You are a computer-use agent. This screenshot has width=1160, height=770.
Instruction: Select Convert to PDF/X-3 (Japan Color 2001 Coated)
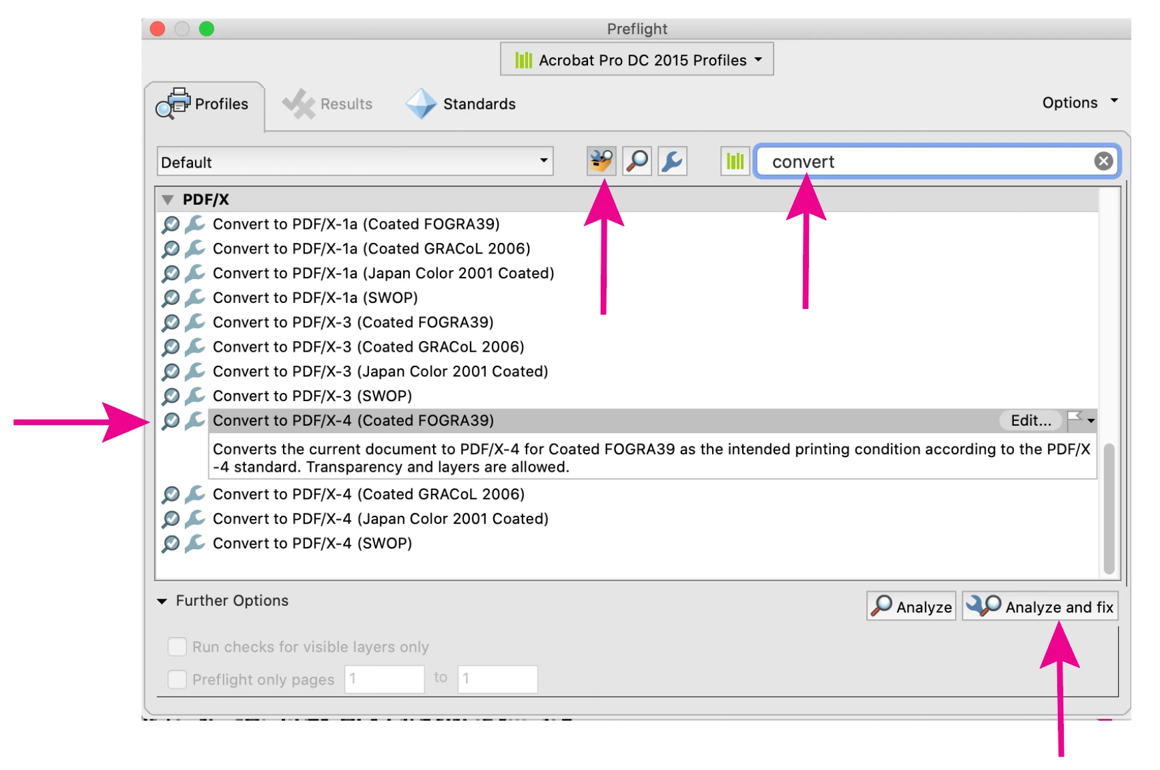click(x=380, y=372)
